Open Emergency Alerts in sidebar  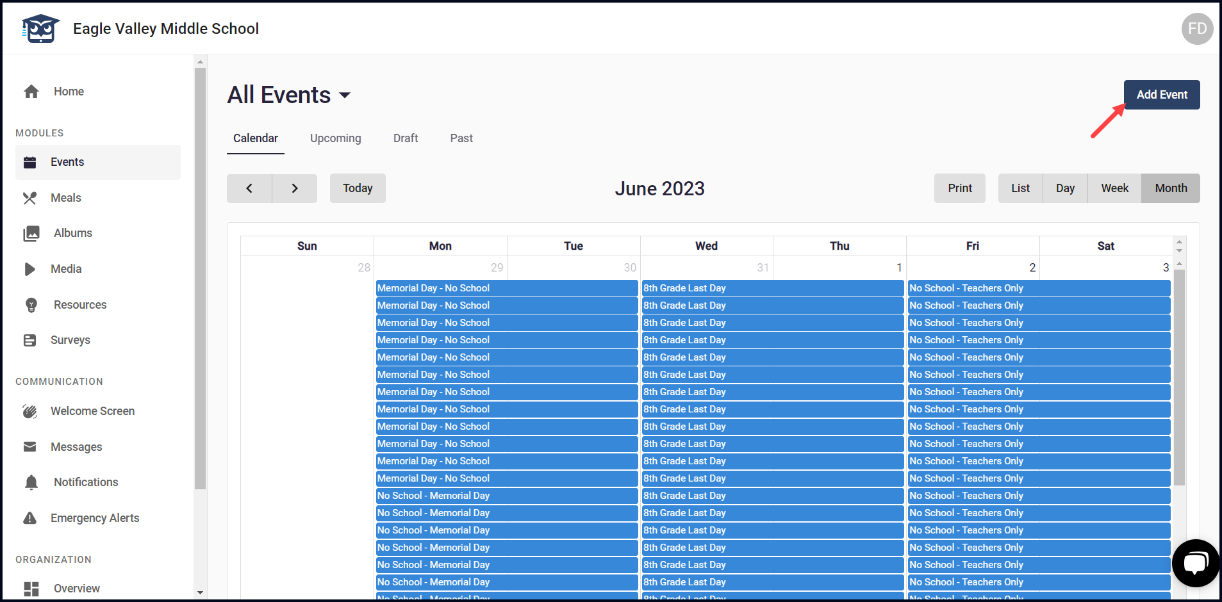point(98,518)
